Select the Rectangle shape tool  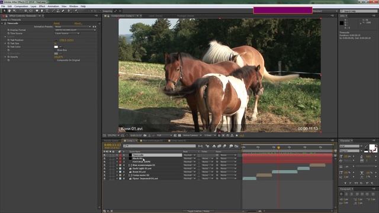37,11
